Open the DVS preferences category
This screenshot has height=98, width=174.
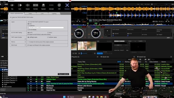59,6
